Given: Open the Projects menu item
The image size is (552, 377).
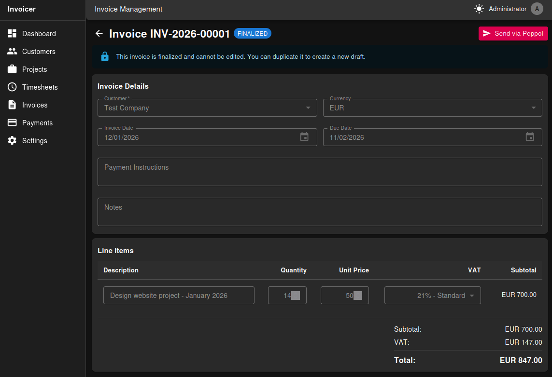Looking at the screenshot, I should click(x=42, y=69).
